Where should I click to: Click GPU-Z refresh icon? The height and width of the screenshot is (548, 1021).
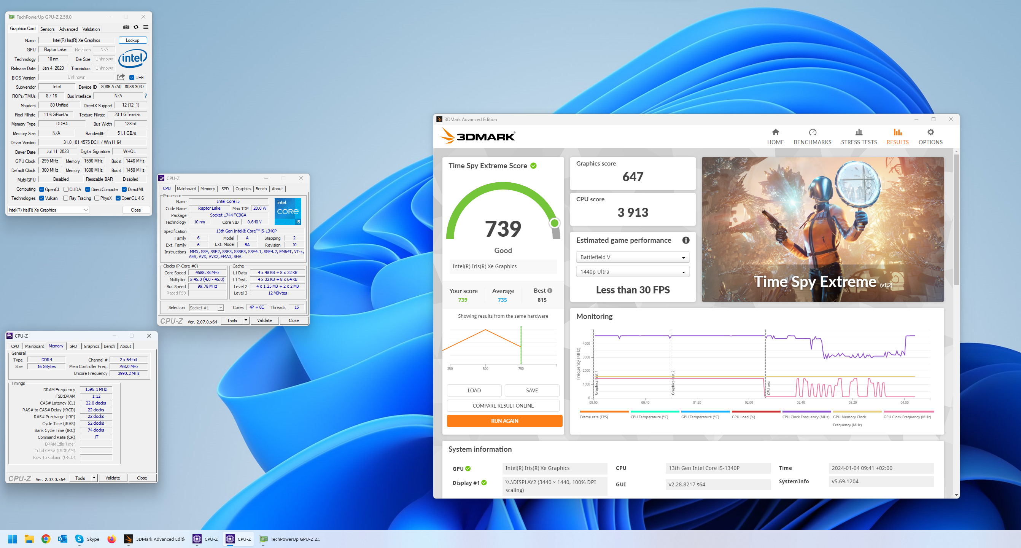tap(136, 27)
